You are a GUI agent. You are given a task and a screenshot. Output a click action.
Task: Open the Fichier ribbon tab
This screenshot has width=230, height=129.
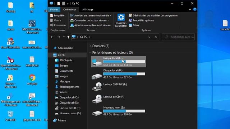[x=54, y=10]
